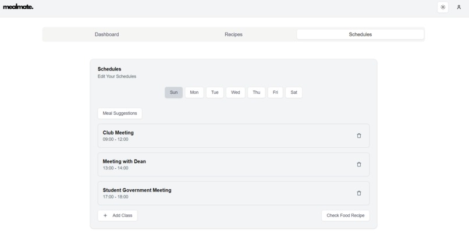Viewport: 469px width, 241px height.
Task: Click the Club Meeting title
Action: tap(118, 133)
